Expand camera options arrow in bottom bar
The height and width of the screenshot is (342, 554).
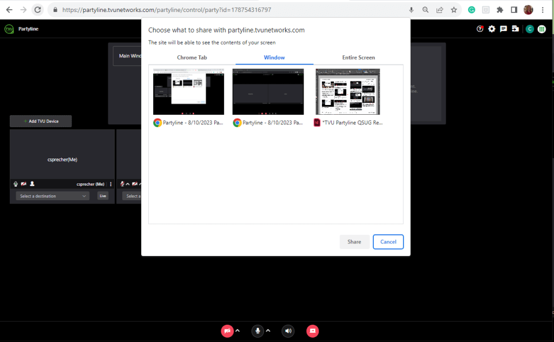[238, 331]
